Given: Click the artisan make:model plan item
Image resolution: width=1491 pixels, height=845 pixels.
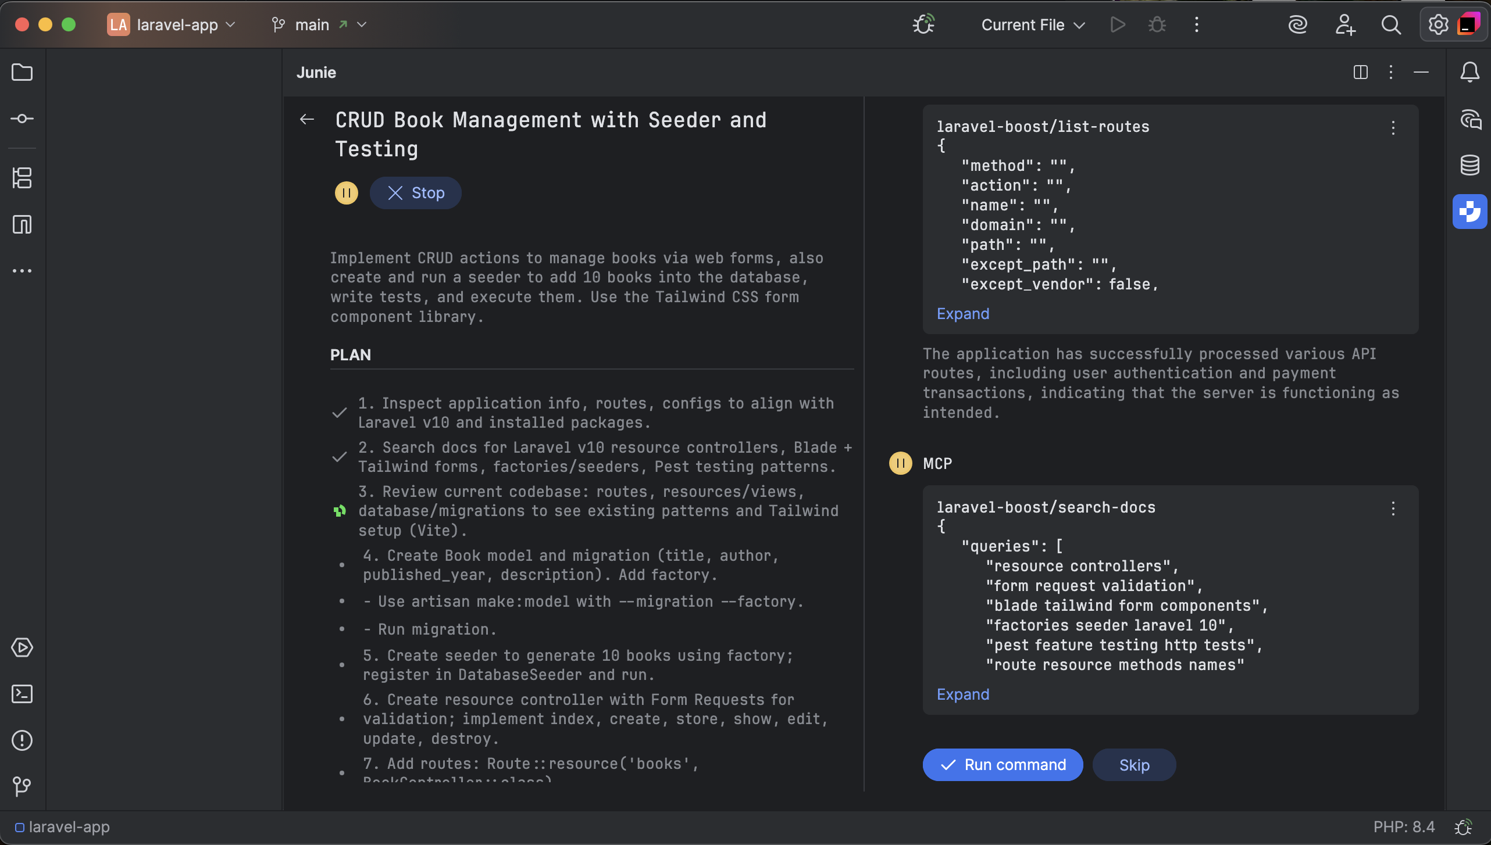Looking at the screenshot, I should [583, 601].
